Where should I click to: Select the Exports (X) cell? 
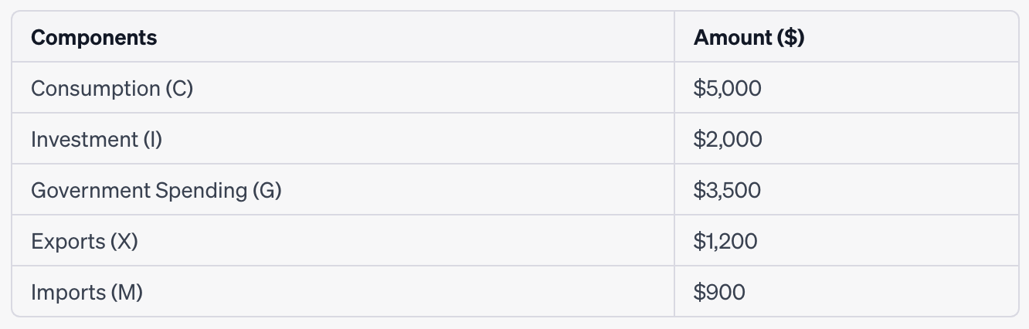point(343,241)
